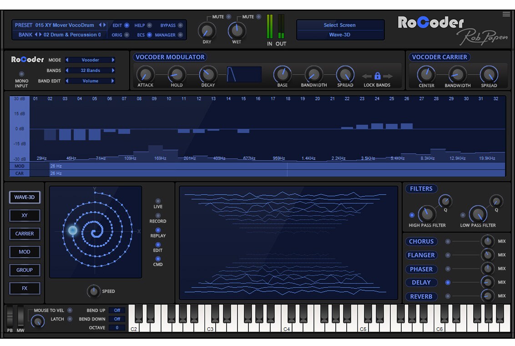The height and width of the screenshot is (346, 515).
Task: Click the Reverb Mix knob
Action: pos(487,296)
